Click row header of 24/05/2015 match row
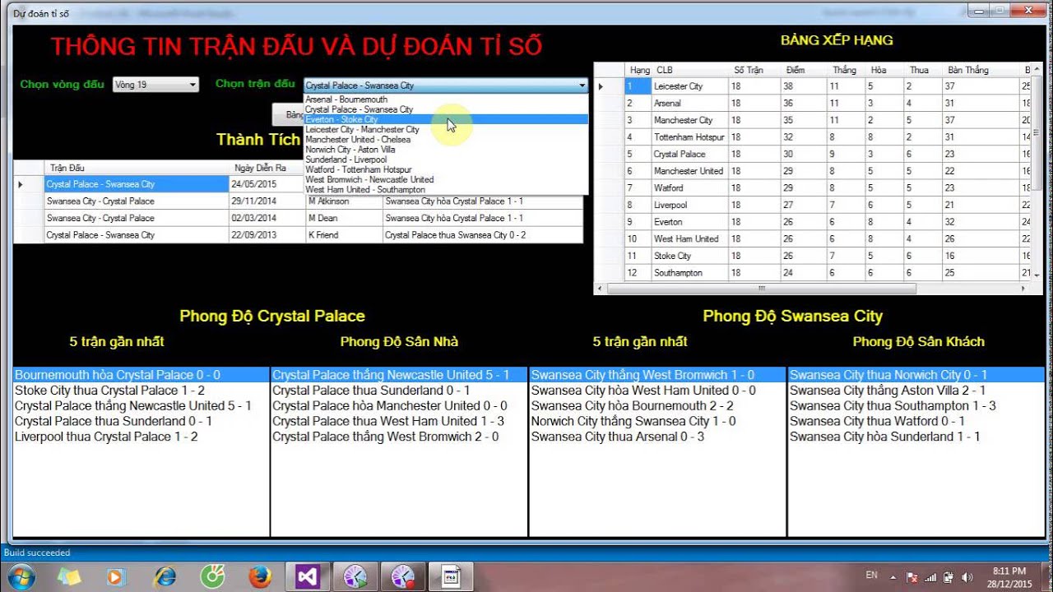 point(29,184)
